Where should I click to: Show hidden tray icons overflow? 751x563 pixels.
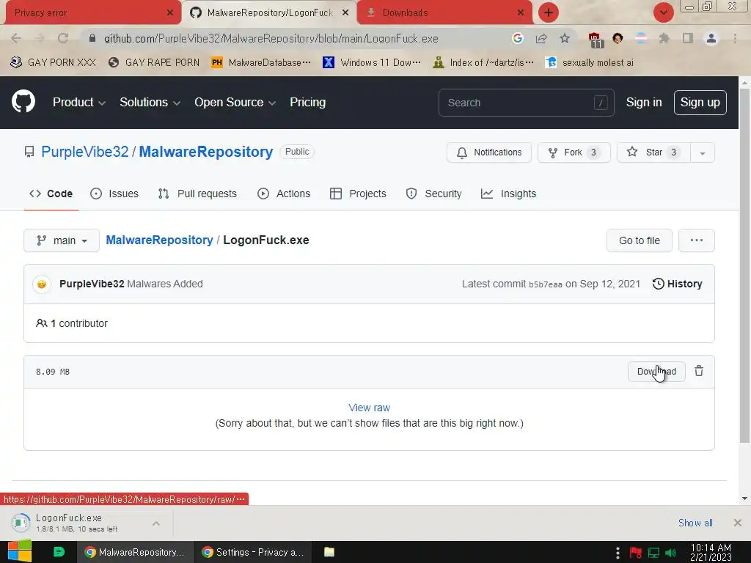(618, 553)
